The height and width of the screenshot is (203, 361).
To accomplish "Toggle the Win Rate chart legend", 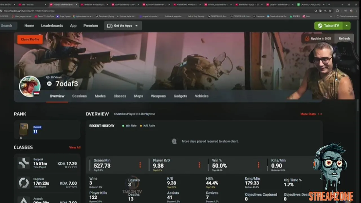I will [129, 126].
